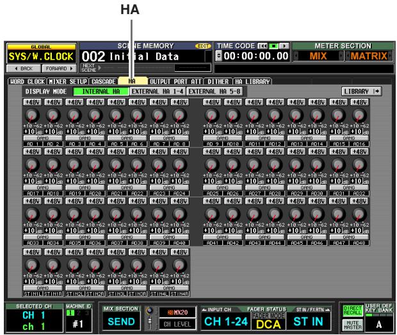Gang the AD15 and AD16 pair

(x=349, y=138)
